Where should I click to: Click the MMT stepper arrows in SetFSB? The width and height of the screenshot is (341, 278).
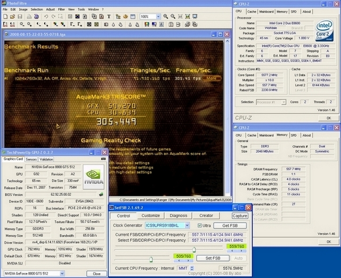pyautogui.click(x=192, y=268)
